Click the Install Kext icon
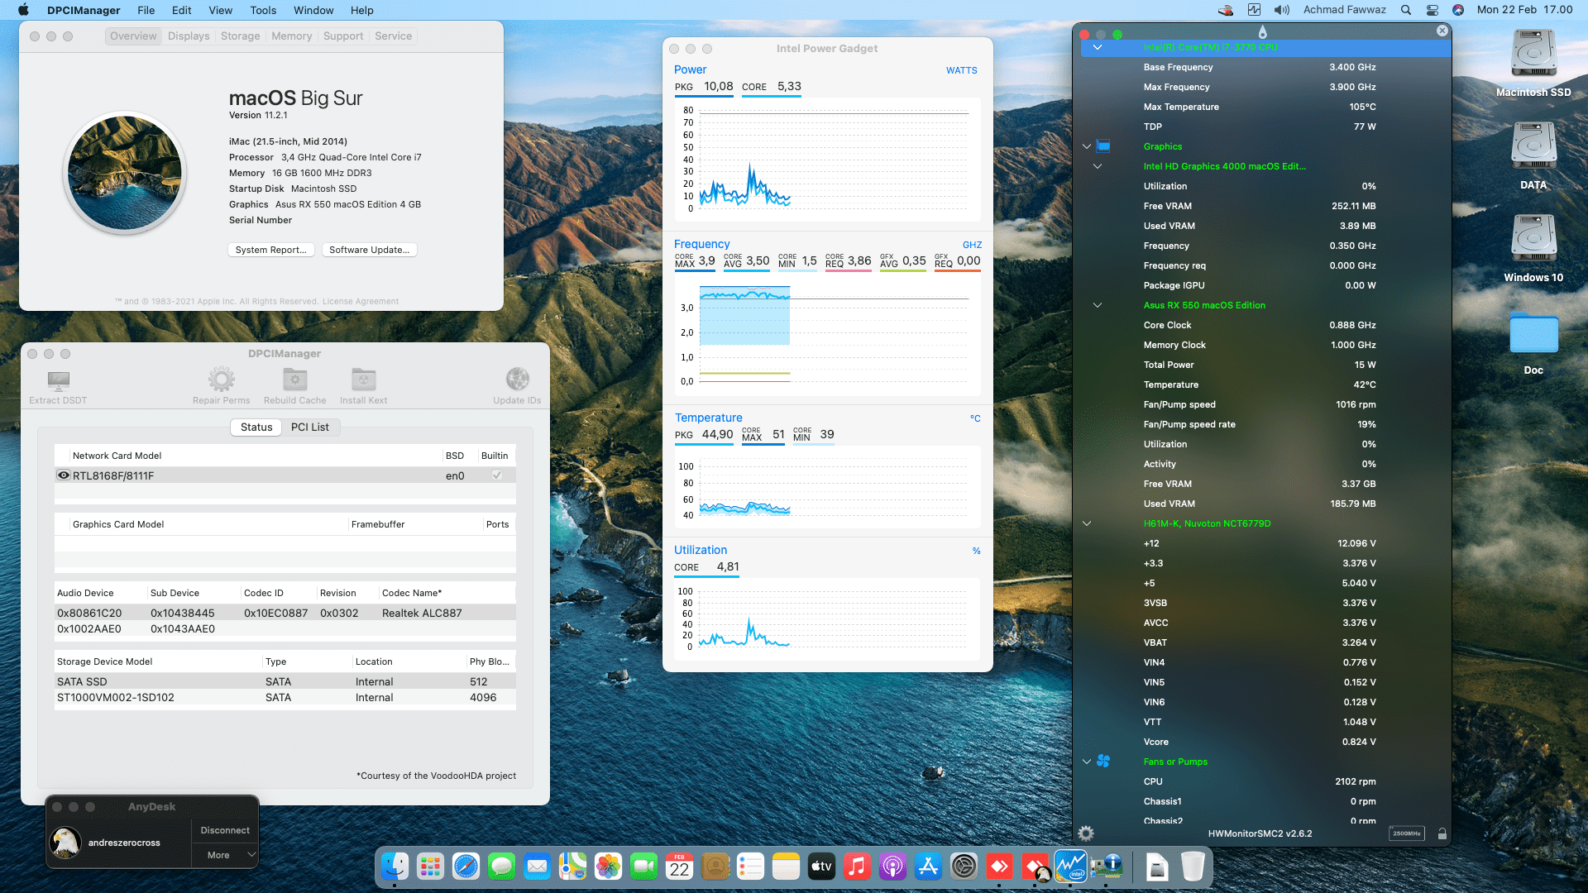This screenshot has height=893, width=1588. point(364,383)
